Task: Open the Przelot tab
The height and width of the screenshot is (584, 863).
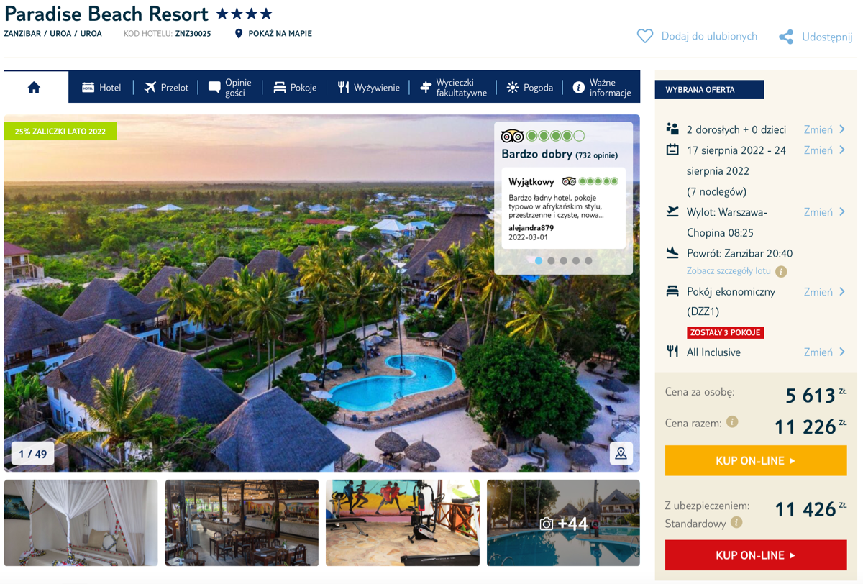Action: tap(166, 88)
